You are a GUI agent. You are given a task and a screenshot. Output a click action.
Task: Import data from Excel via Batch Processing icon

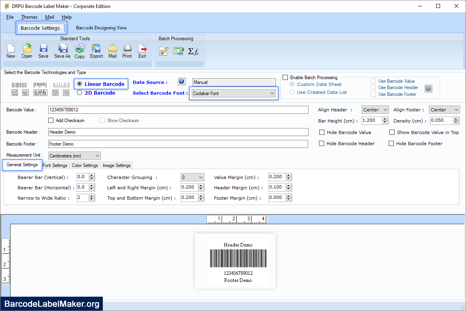(x=178, y=51)
